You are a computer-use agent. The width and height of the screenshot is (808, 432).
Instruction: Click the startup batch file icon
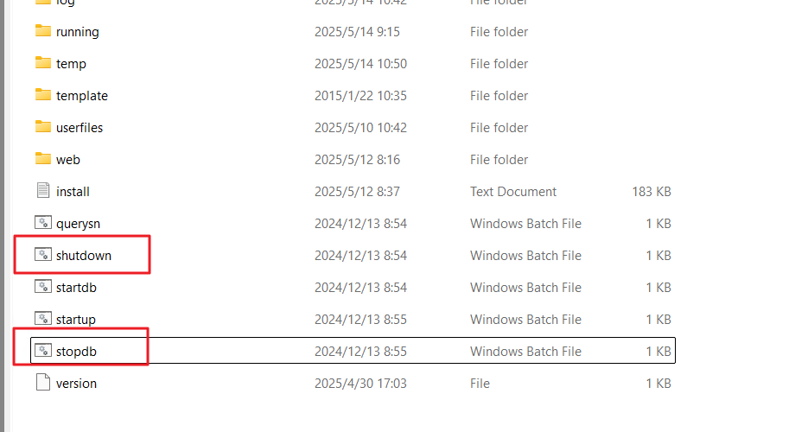tap(42, 318)
